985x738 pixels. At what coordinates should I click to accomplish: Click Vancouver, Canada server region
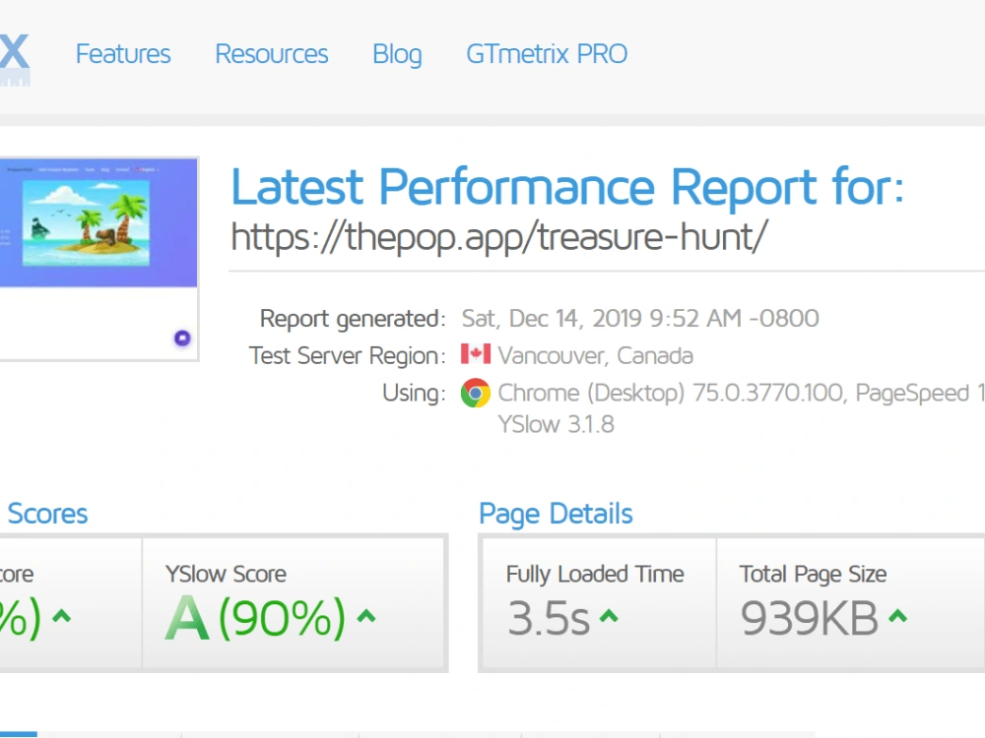[x=596, y=356]
